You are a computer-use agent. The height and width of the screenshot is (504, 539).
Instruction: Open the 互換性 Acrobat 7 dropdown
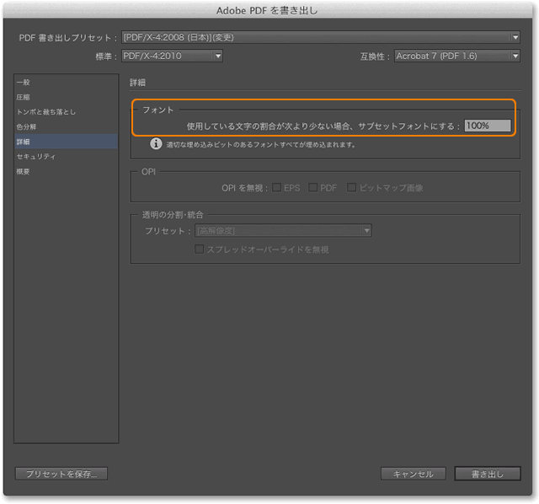coord(456,56)
